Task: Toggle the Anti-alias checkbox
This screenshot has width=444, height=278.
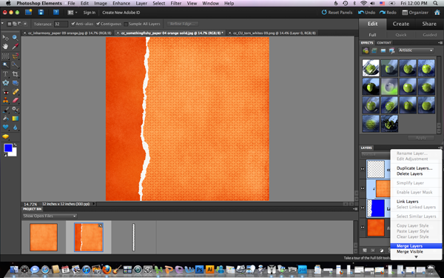Action: [x=73, y=24]
